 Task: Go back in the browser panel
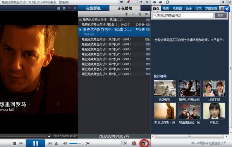[155, 2]
